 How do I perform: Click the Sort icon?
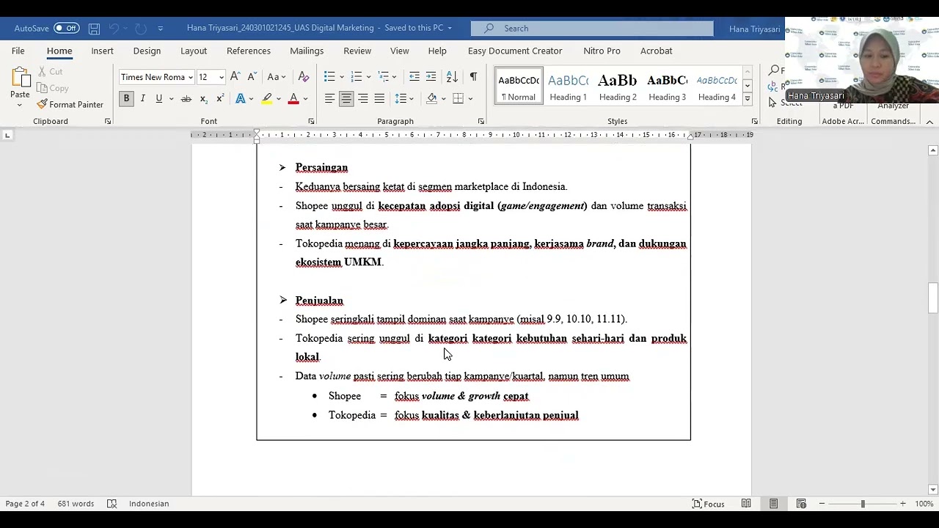pyautogui.click(x=452, y=76)
